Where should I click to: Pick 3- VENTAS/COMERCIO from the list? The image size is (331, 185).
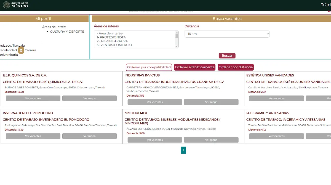[x=114, y=45]
